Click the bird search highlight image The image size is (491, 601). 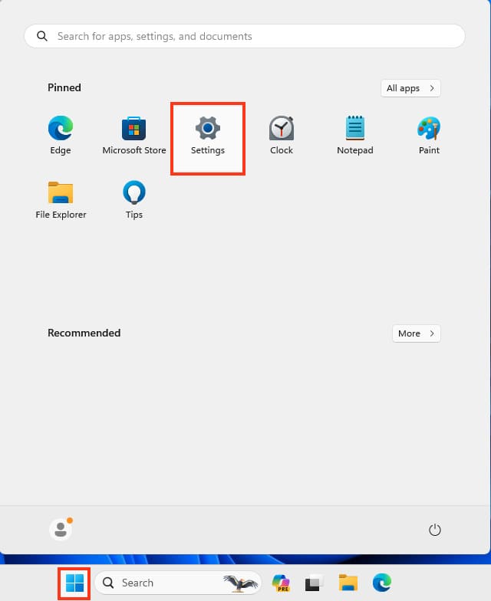coord(240,583)
